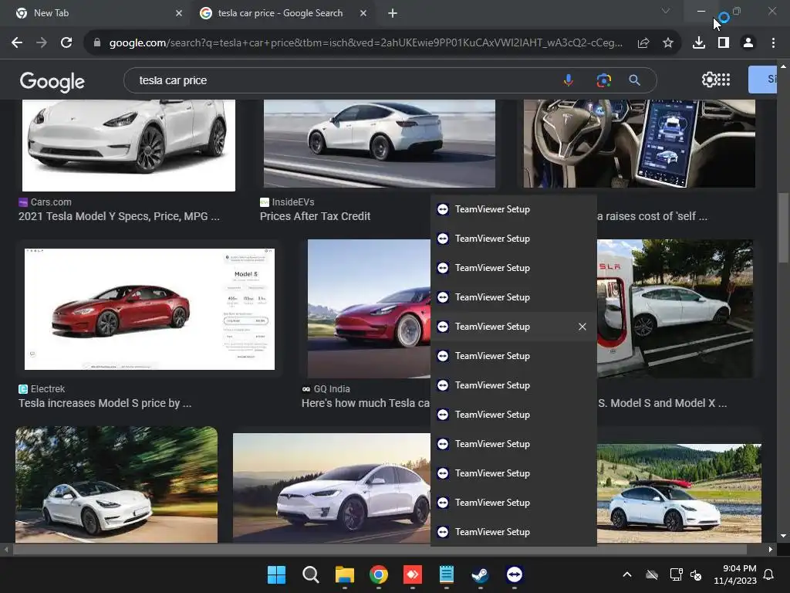Select first TeamViewer Setup entry in list
This screenshot has width=790, height=593.
513,209
